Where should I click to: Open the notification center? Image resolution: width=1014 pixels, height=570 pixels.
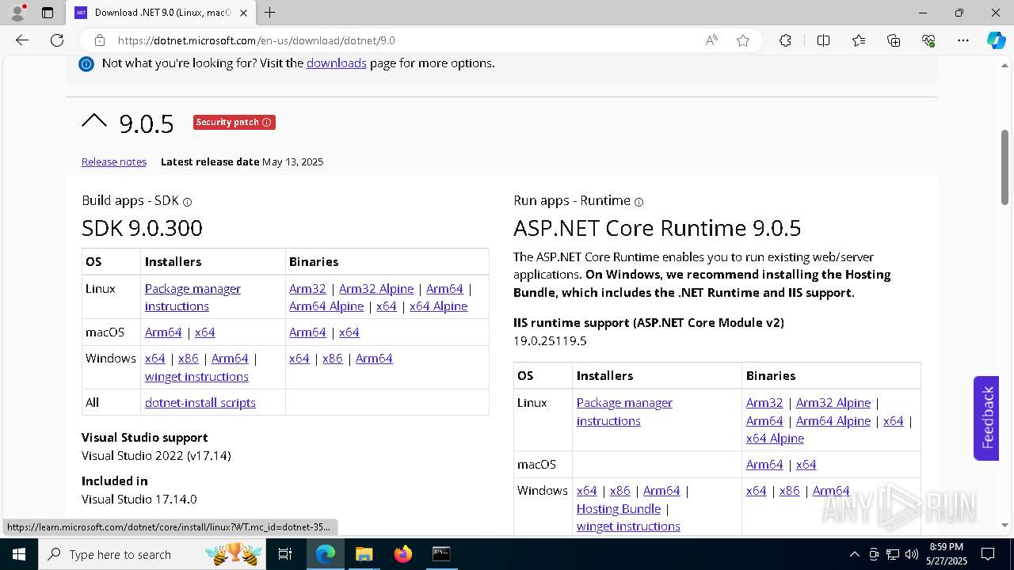tap(989, 554)
